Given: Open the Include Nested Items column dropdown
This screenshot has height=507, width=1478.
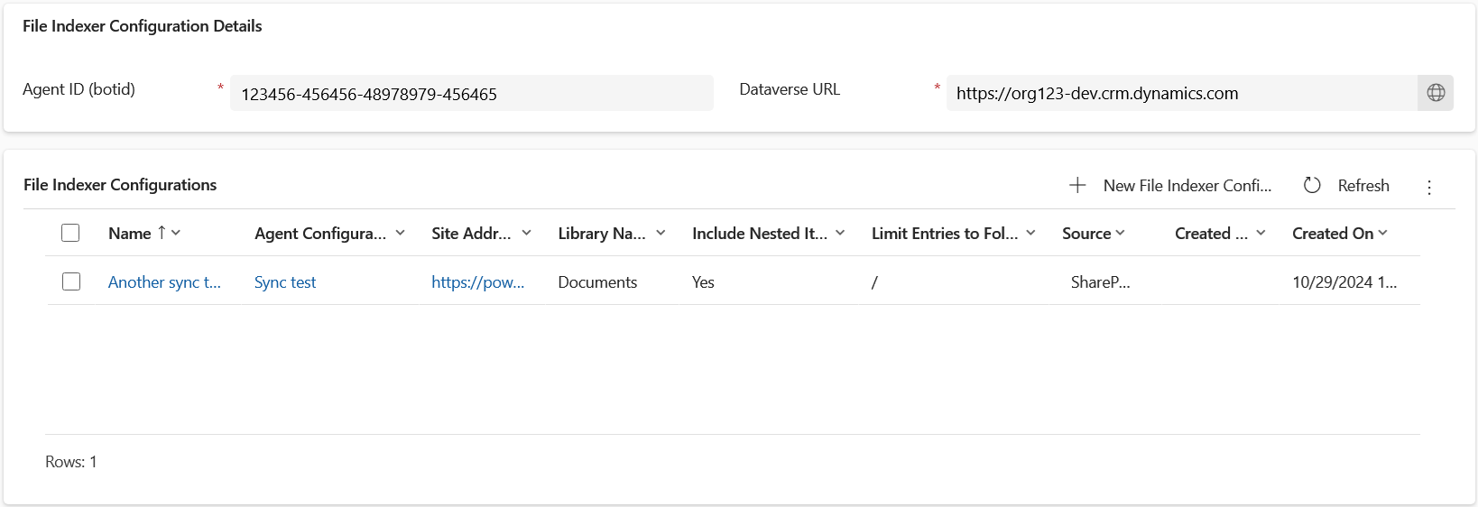Looking at the screenshot, I should click(x=840, y=233).
